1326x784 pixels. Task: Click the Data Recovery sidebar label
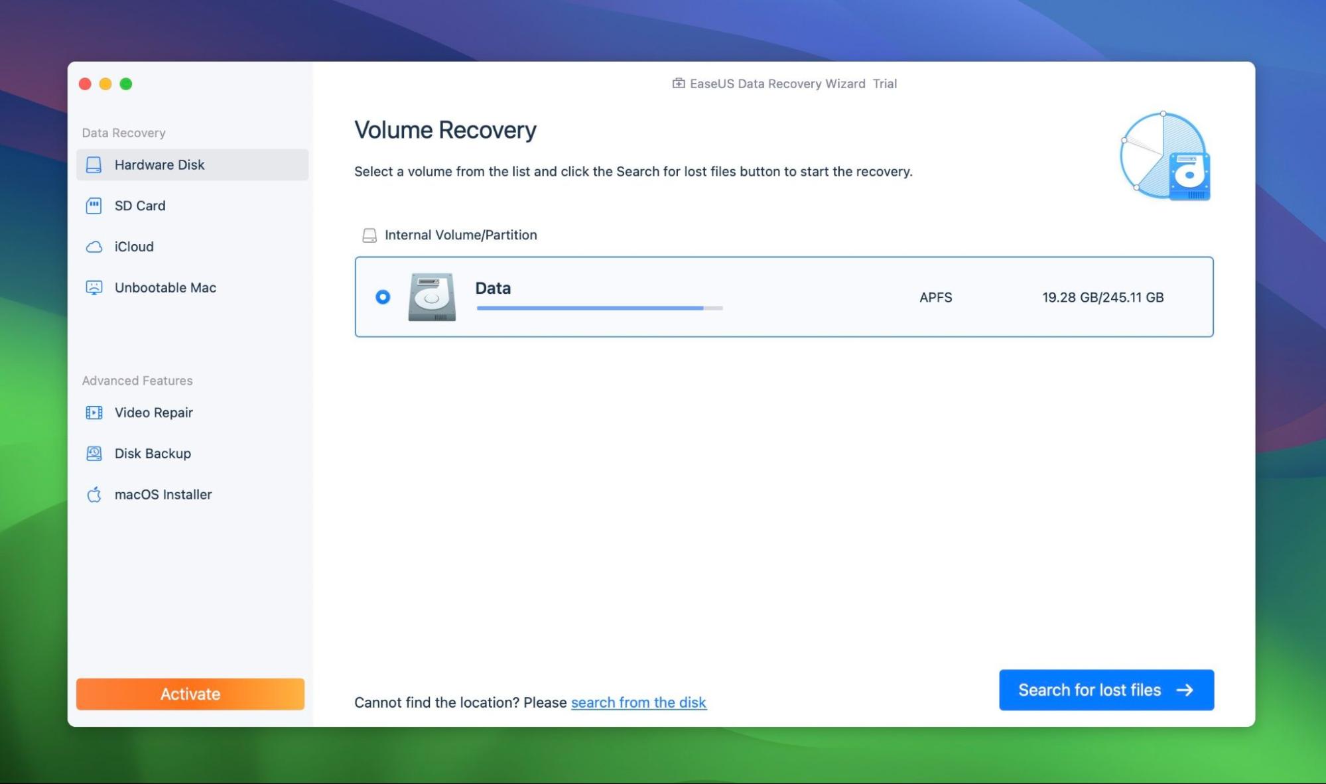(x=124, y=133)
